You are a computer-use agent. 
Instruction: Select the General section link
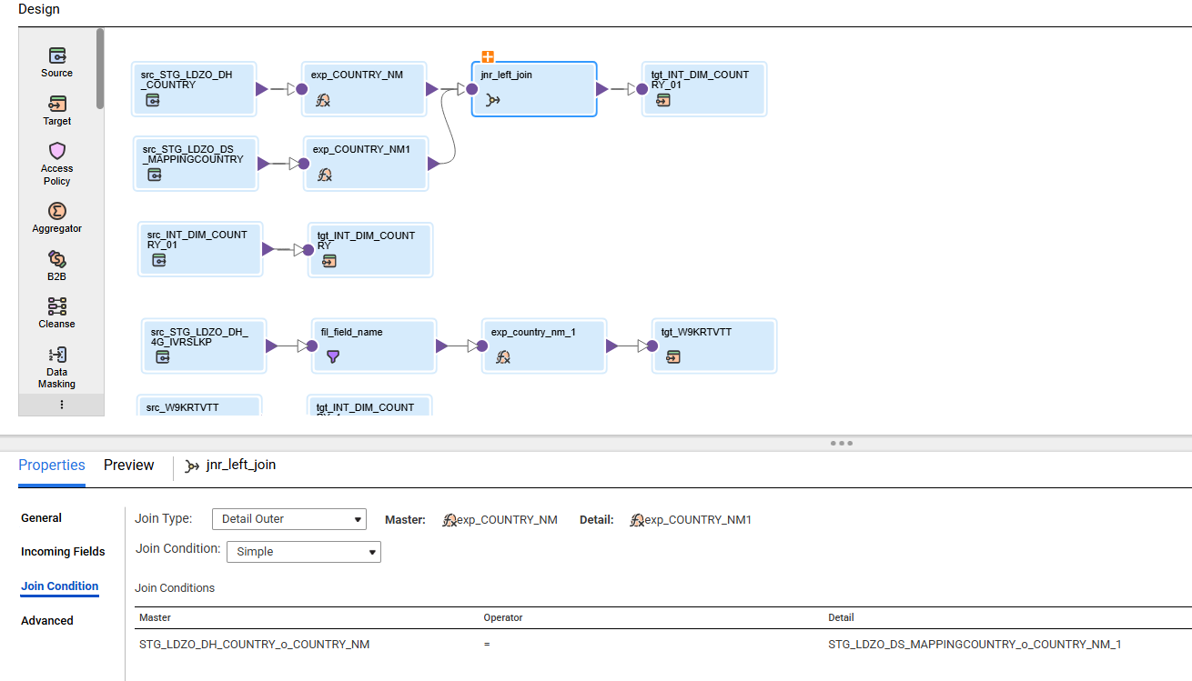41,517
